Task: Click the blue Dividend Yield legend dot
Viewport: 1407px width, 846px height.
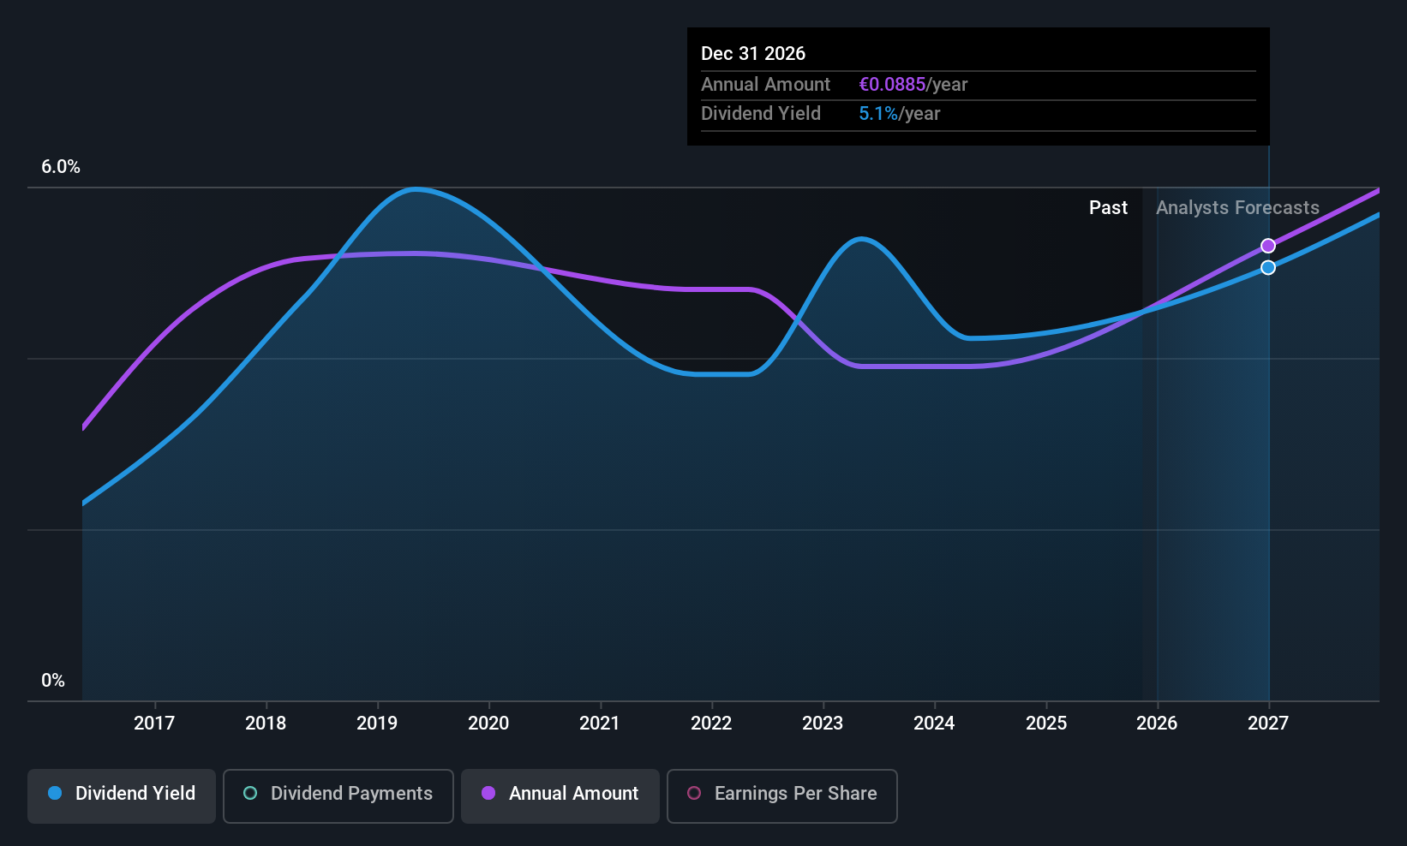Action: pyautogui.click(x=54, y=794)
